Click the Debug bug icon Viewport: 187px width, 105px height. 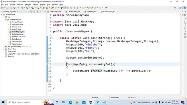coord(22,8)
